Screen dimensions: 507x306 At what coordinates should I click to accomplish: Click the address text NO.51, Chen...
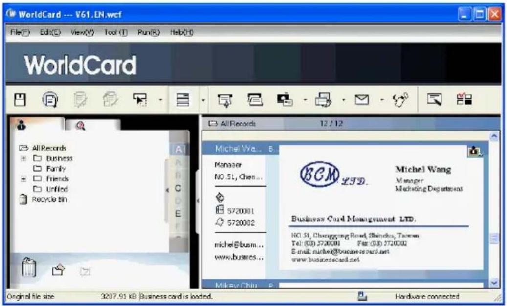click(239, 177)
